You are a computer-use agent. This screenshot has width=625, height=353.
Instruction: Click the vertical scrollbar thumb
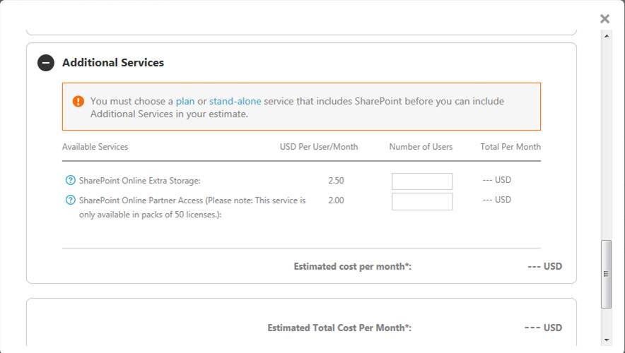pos(606,274)
